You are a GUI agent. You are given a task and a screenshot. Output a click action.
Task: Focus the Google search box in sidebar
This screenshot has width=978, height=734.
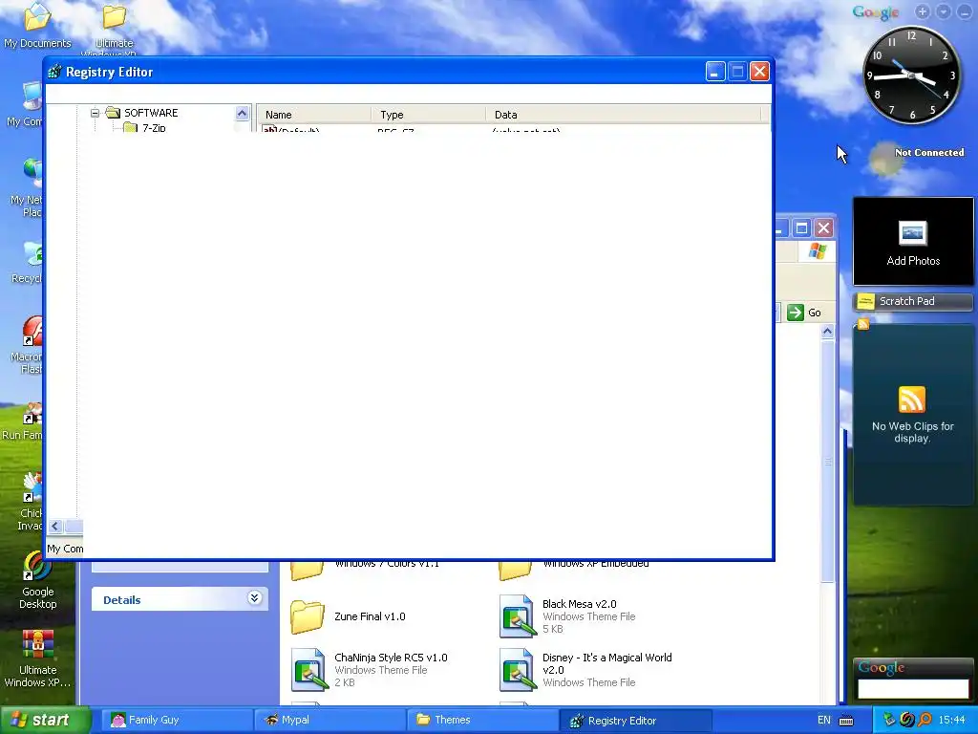913,689
